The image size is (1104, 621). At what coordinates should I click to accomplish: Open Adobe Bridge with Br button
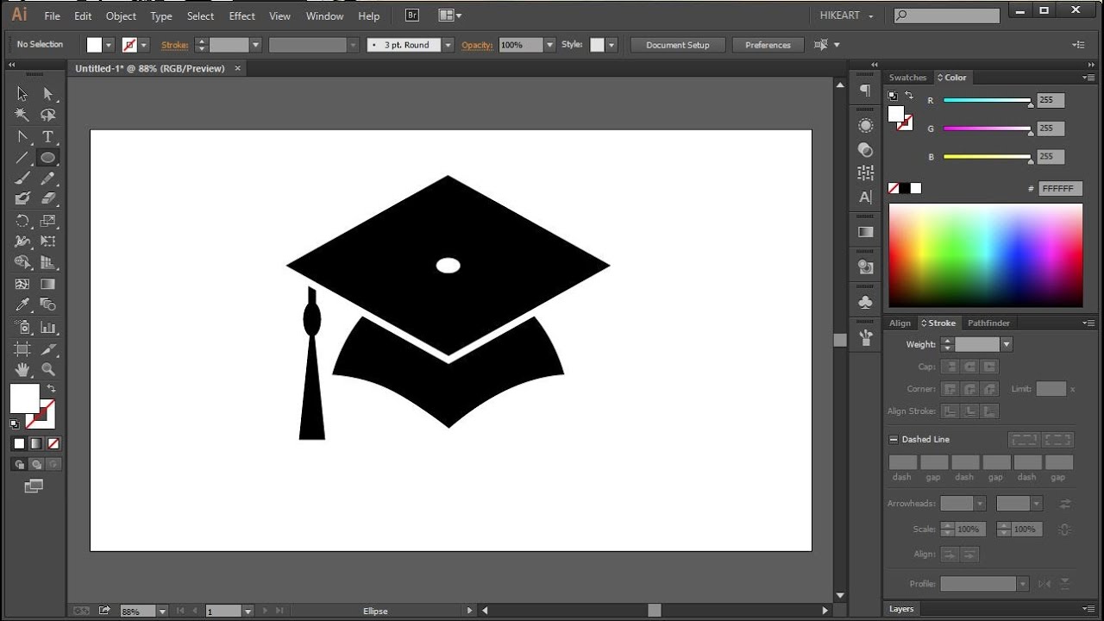click(412, 16)
